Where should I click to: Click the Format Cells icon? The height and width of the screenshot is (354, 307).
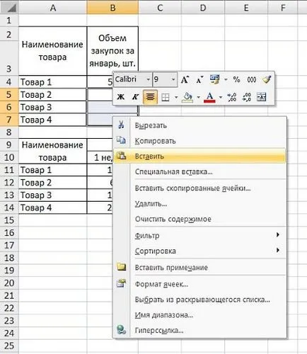pos(122,283)
